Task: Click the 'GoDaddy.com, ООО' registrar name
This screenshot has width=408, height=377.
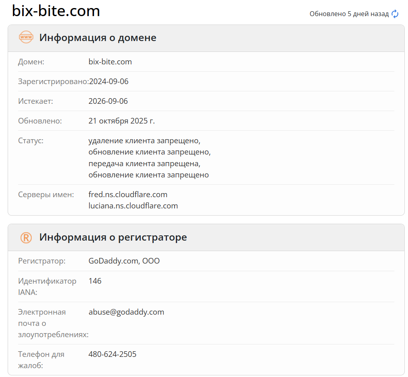Action: (124, 261)
